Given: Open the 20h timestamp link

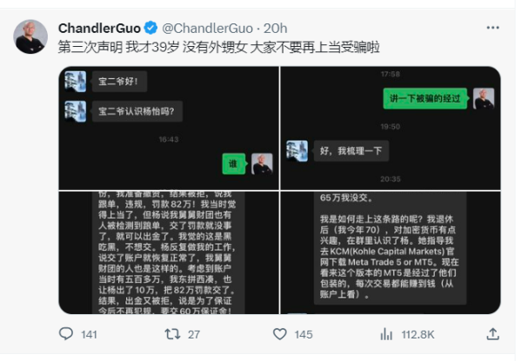Looking at the screenshot, I should tap(275, 29).
